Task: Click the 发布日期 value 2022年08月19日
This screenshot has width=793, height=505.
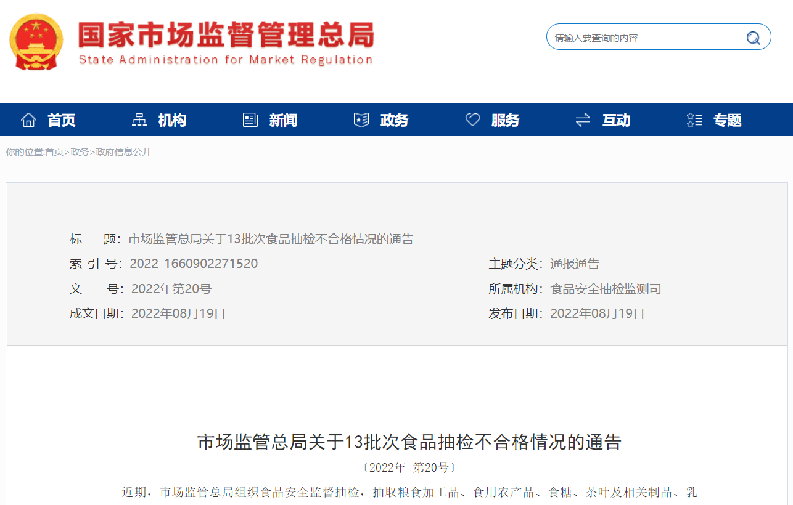Action: [598, 313]
